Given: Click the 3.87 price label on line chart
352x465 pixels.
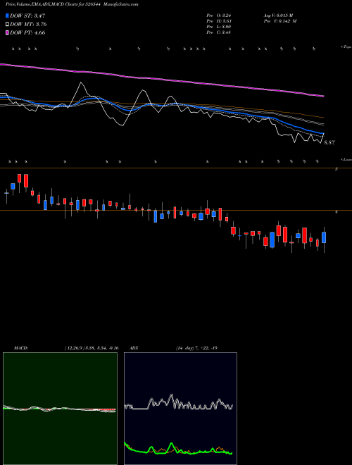Looking at the screenshot, I should pos(329,142).
